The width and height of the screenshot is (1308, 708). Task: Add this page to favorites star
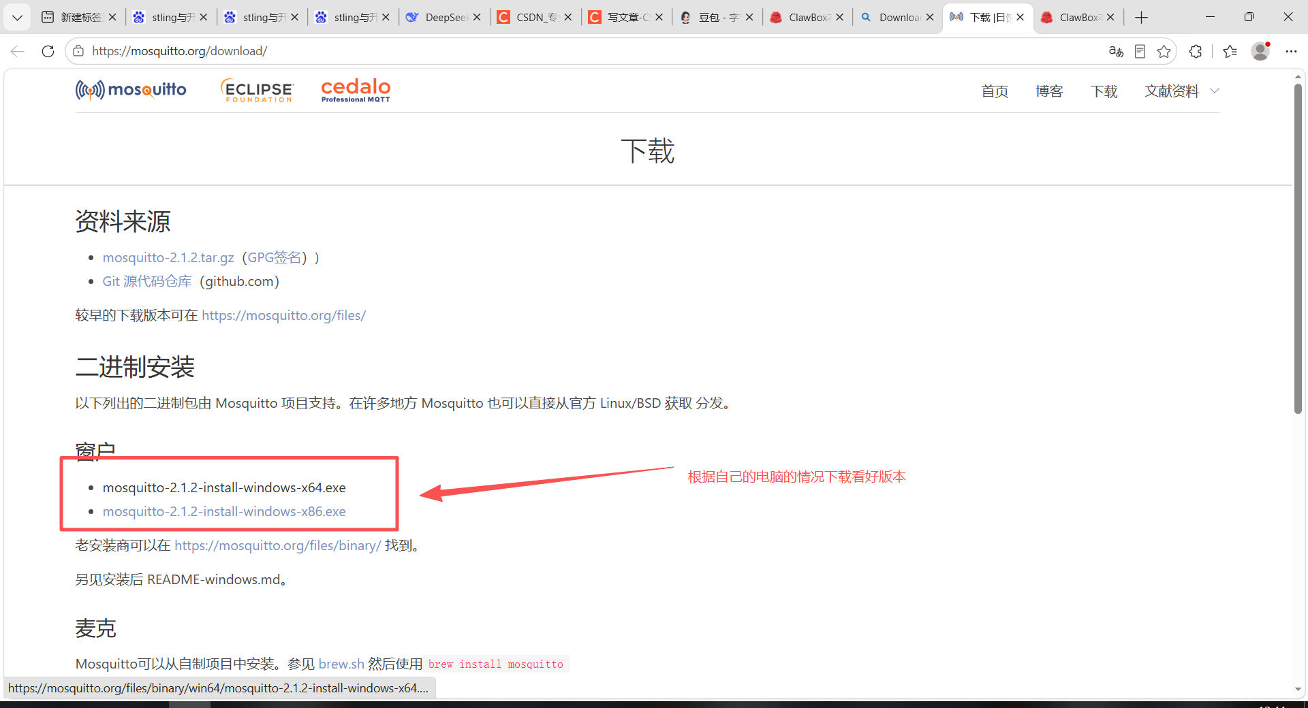(1164, 51)
